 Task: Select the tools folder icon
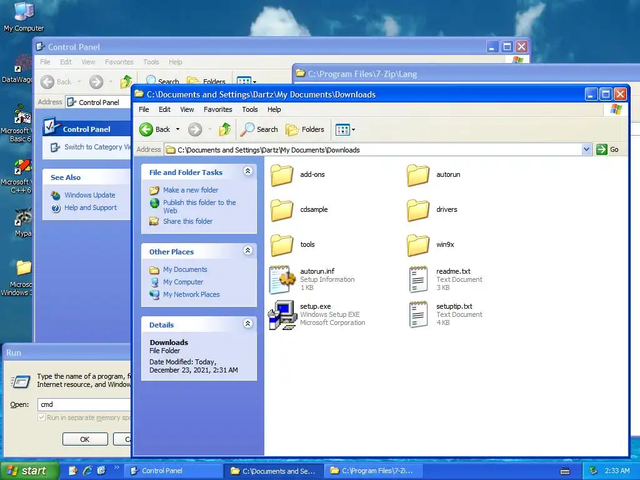282,245
